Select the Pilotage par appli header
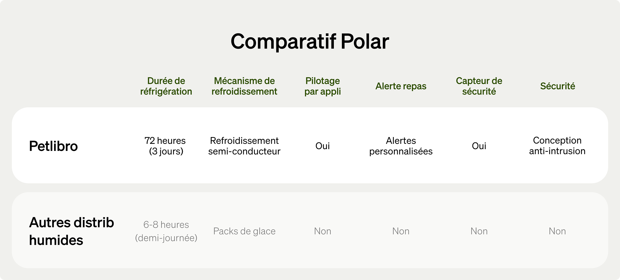Image resolution: width=620 pixels, height=280 pixels. pos(322,86)
